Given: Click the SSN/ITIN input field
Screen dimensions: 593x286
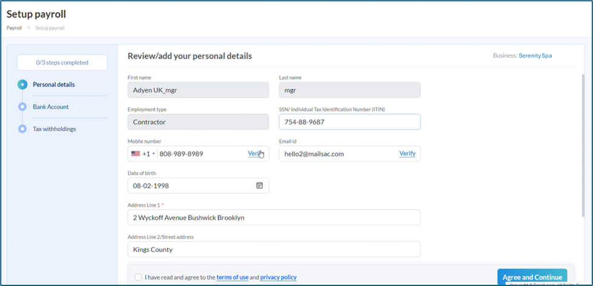Looking at the screenshot, I should tap(350, 122).
